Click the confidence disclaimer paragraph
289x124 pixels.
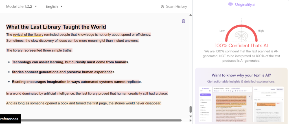pos(241,56)
